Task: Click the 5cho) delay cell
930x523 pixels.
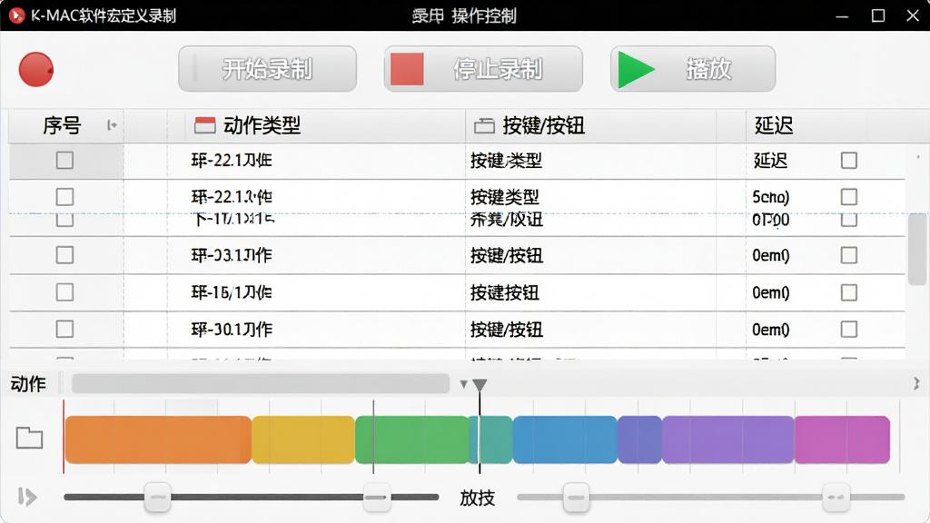Action: [x=770, y=197]
